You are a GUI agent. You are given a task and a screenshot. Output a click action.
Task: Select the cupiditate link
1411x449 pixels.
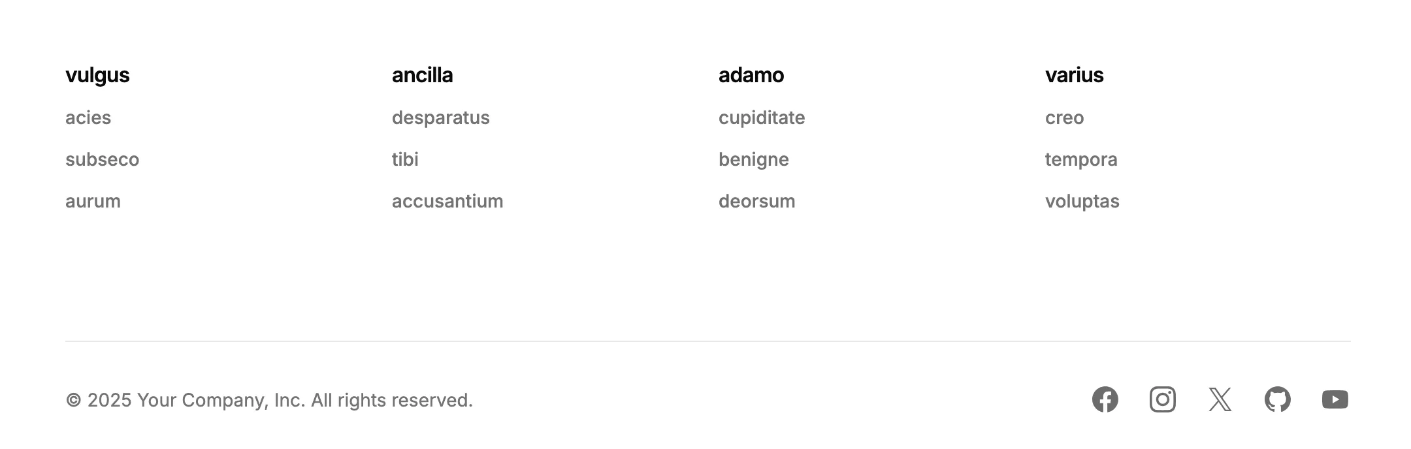click(x=762, y=118)
